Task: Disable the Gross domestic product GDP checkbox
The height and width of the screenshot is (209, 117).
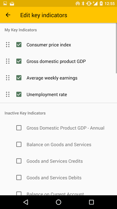Action: (x=19, y=61)
